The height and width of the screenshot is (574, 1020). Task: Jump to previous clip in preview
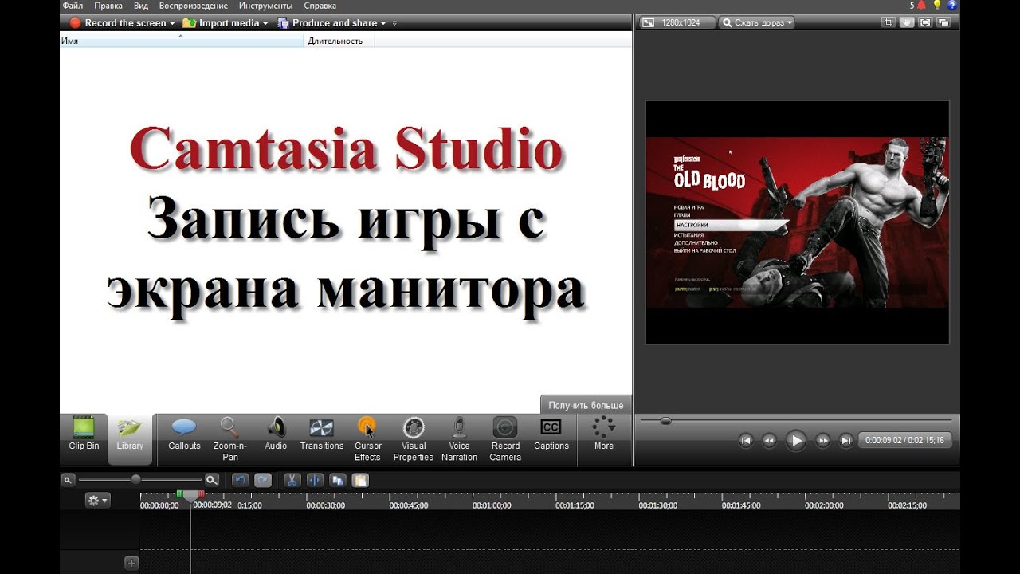[746, 440]
